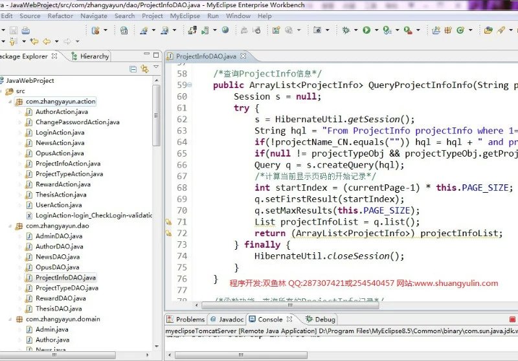
Task: Click the warning marker on line 71
Action: tap(168, 222)
